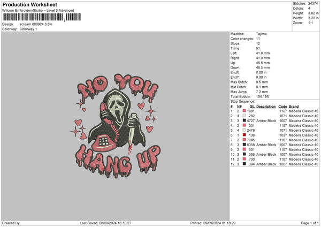
Task: Click stitch count '138' in row 6
Action: (x=252, y=135)
